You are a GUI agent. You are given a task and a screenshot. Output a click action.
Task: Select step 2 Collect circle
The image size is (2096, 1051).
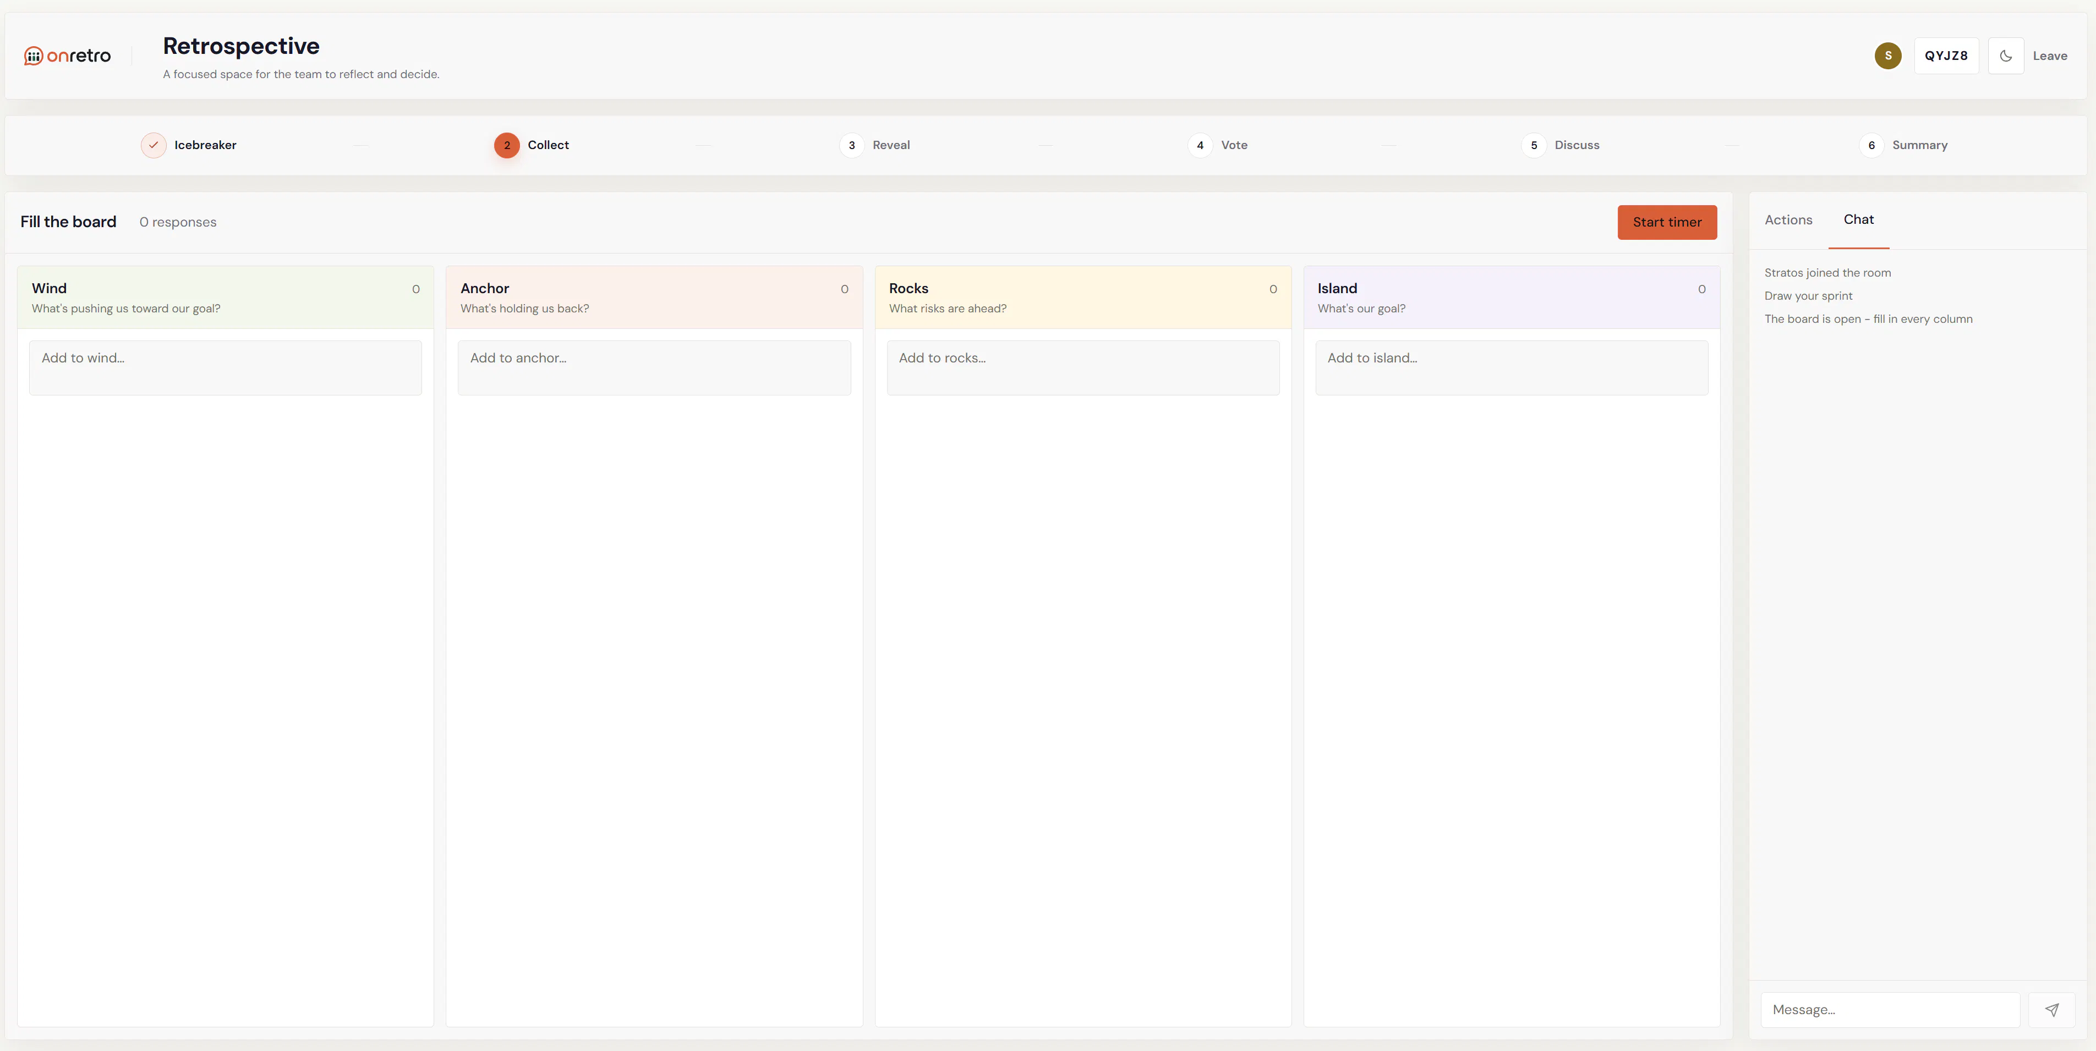tap(506, 145)
